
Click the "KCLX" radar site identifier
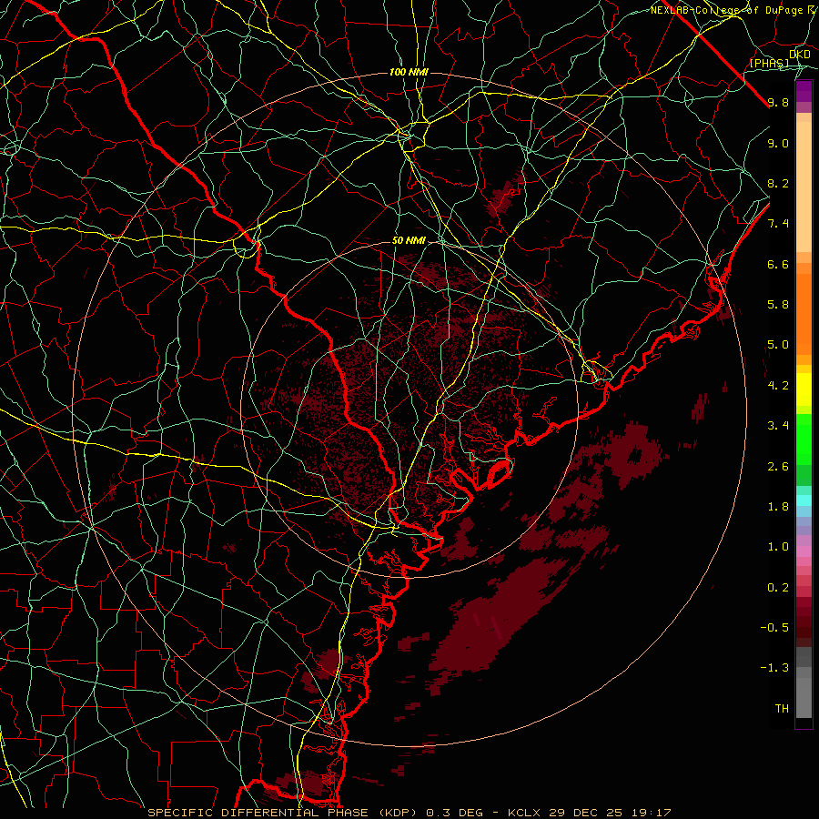click(x=524, y=813)
